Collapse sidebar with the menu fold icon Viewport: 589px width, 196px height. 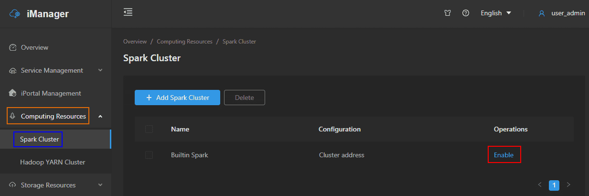tap(128, 12)
